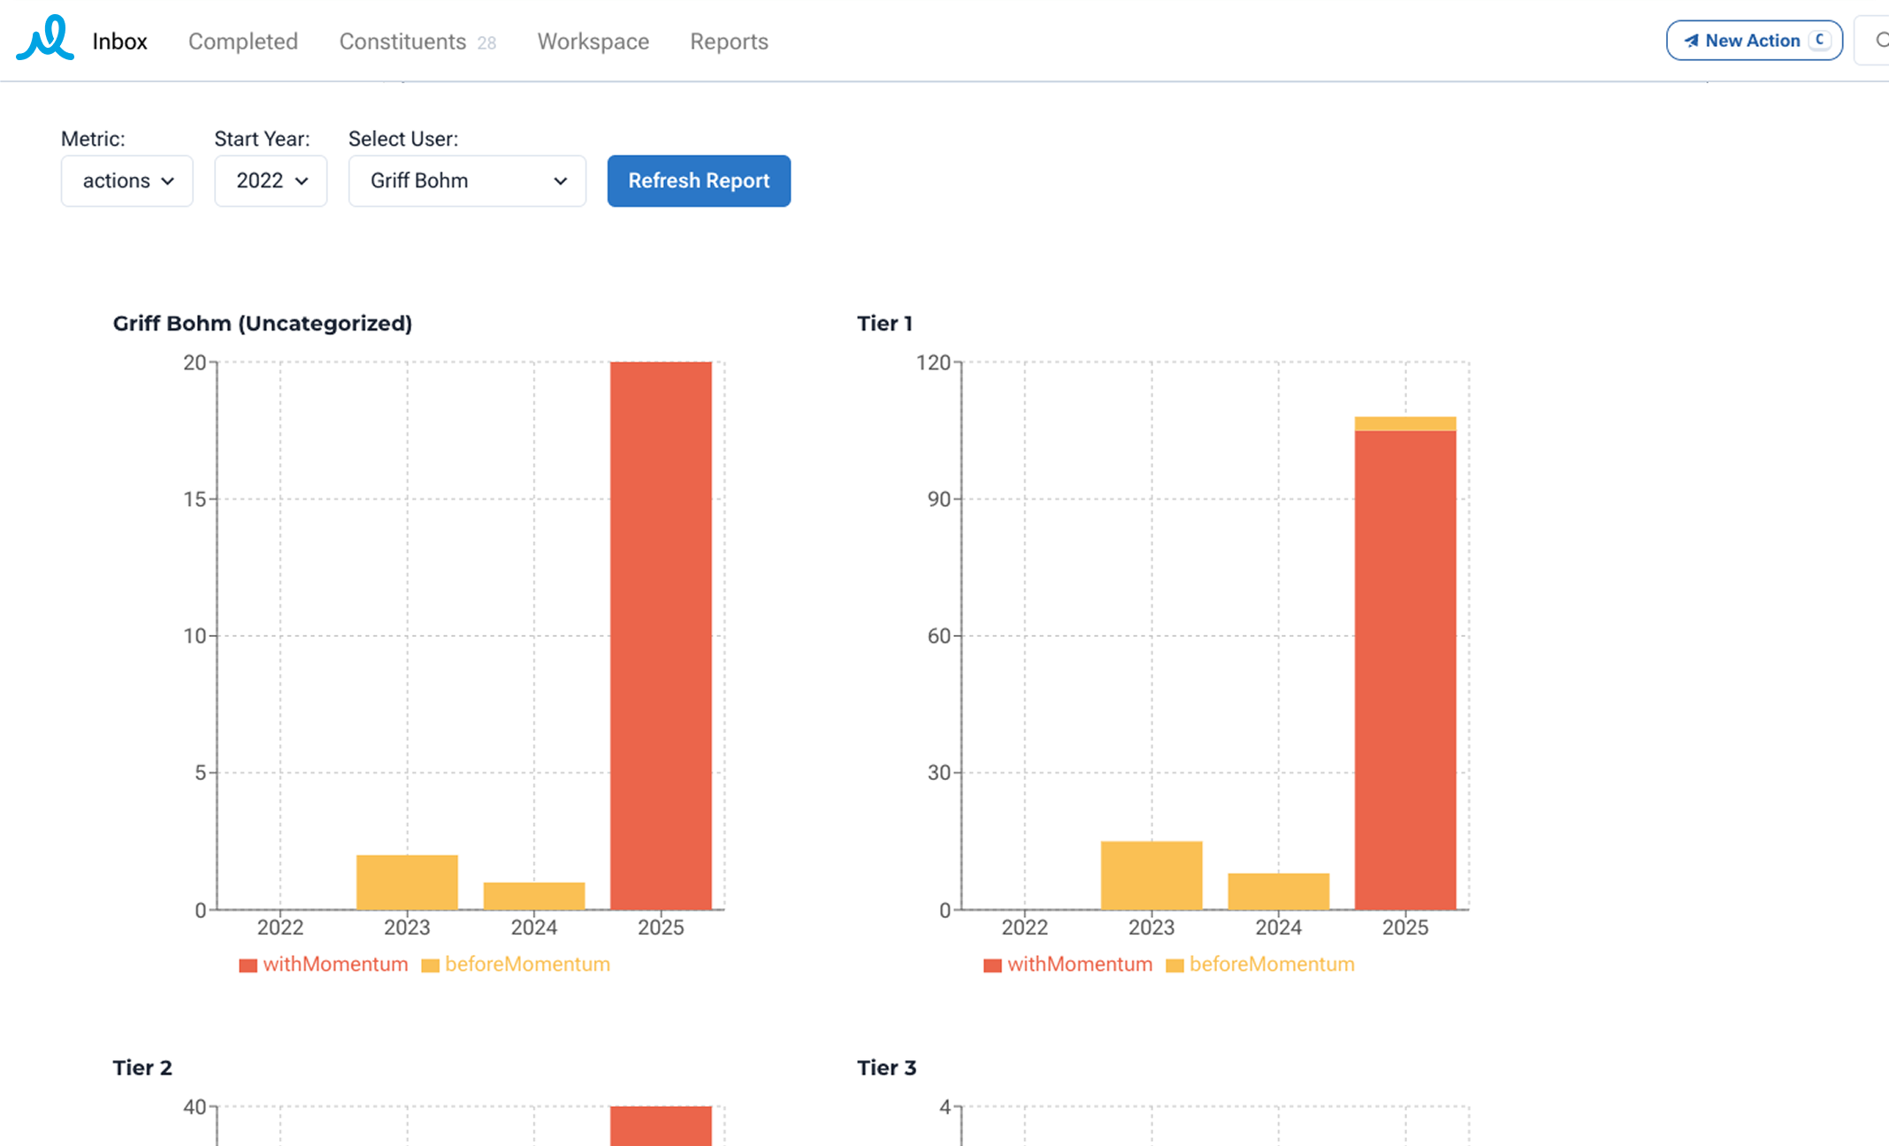This screenshot has height=1146, width=1889.
Task: Click the 2025 red bar in Tier 2 chart
Action: [661, 1126]
